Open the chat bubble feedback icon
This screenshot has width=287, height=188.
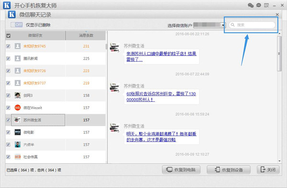coord(258,5)
